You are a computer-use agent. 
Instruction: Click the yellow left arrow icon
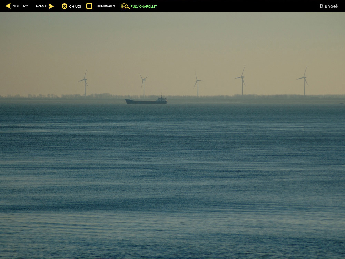[8, 6]
